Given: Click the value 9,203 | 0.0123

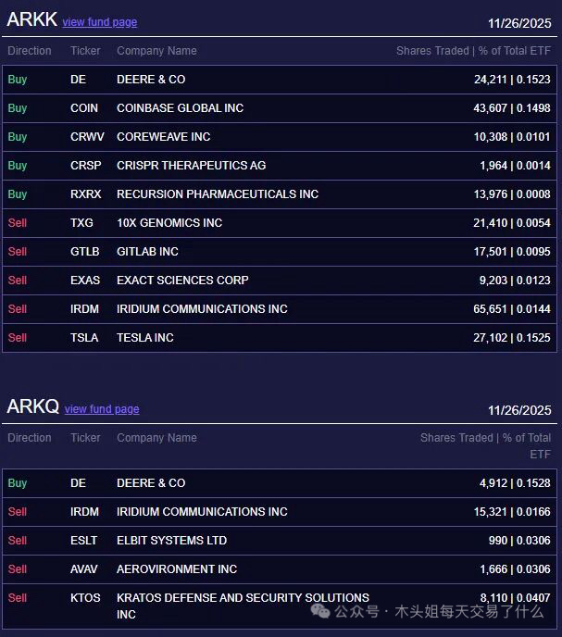Looking at the screenshot, I should click(515, 281).
